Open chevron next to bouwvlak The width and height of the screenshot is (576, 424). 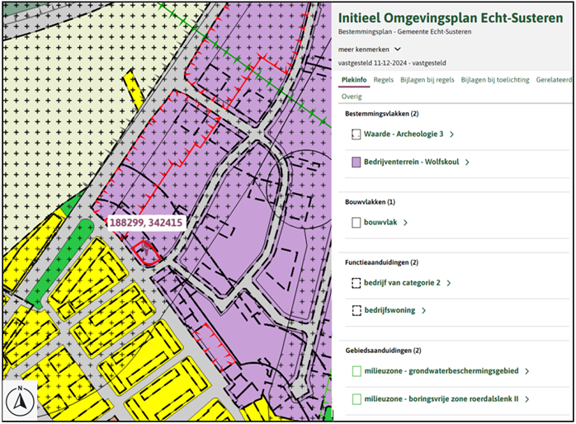405,223
